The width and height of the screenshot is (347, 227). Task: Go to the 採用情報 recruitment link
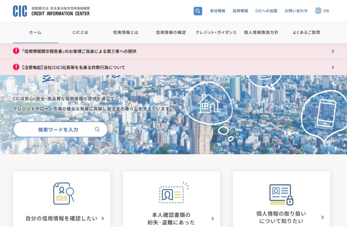point(240,11)
